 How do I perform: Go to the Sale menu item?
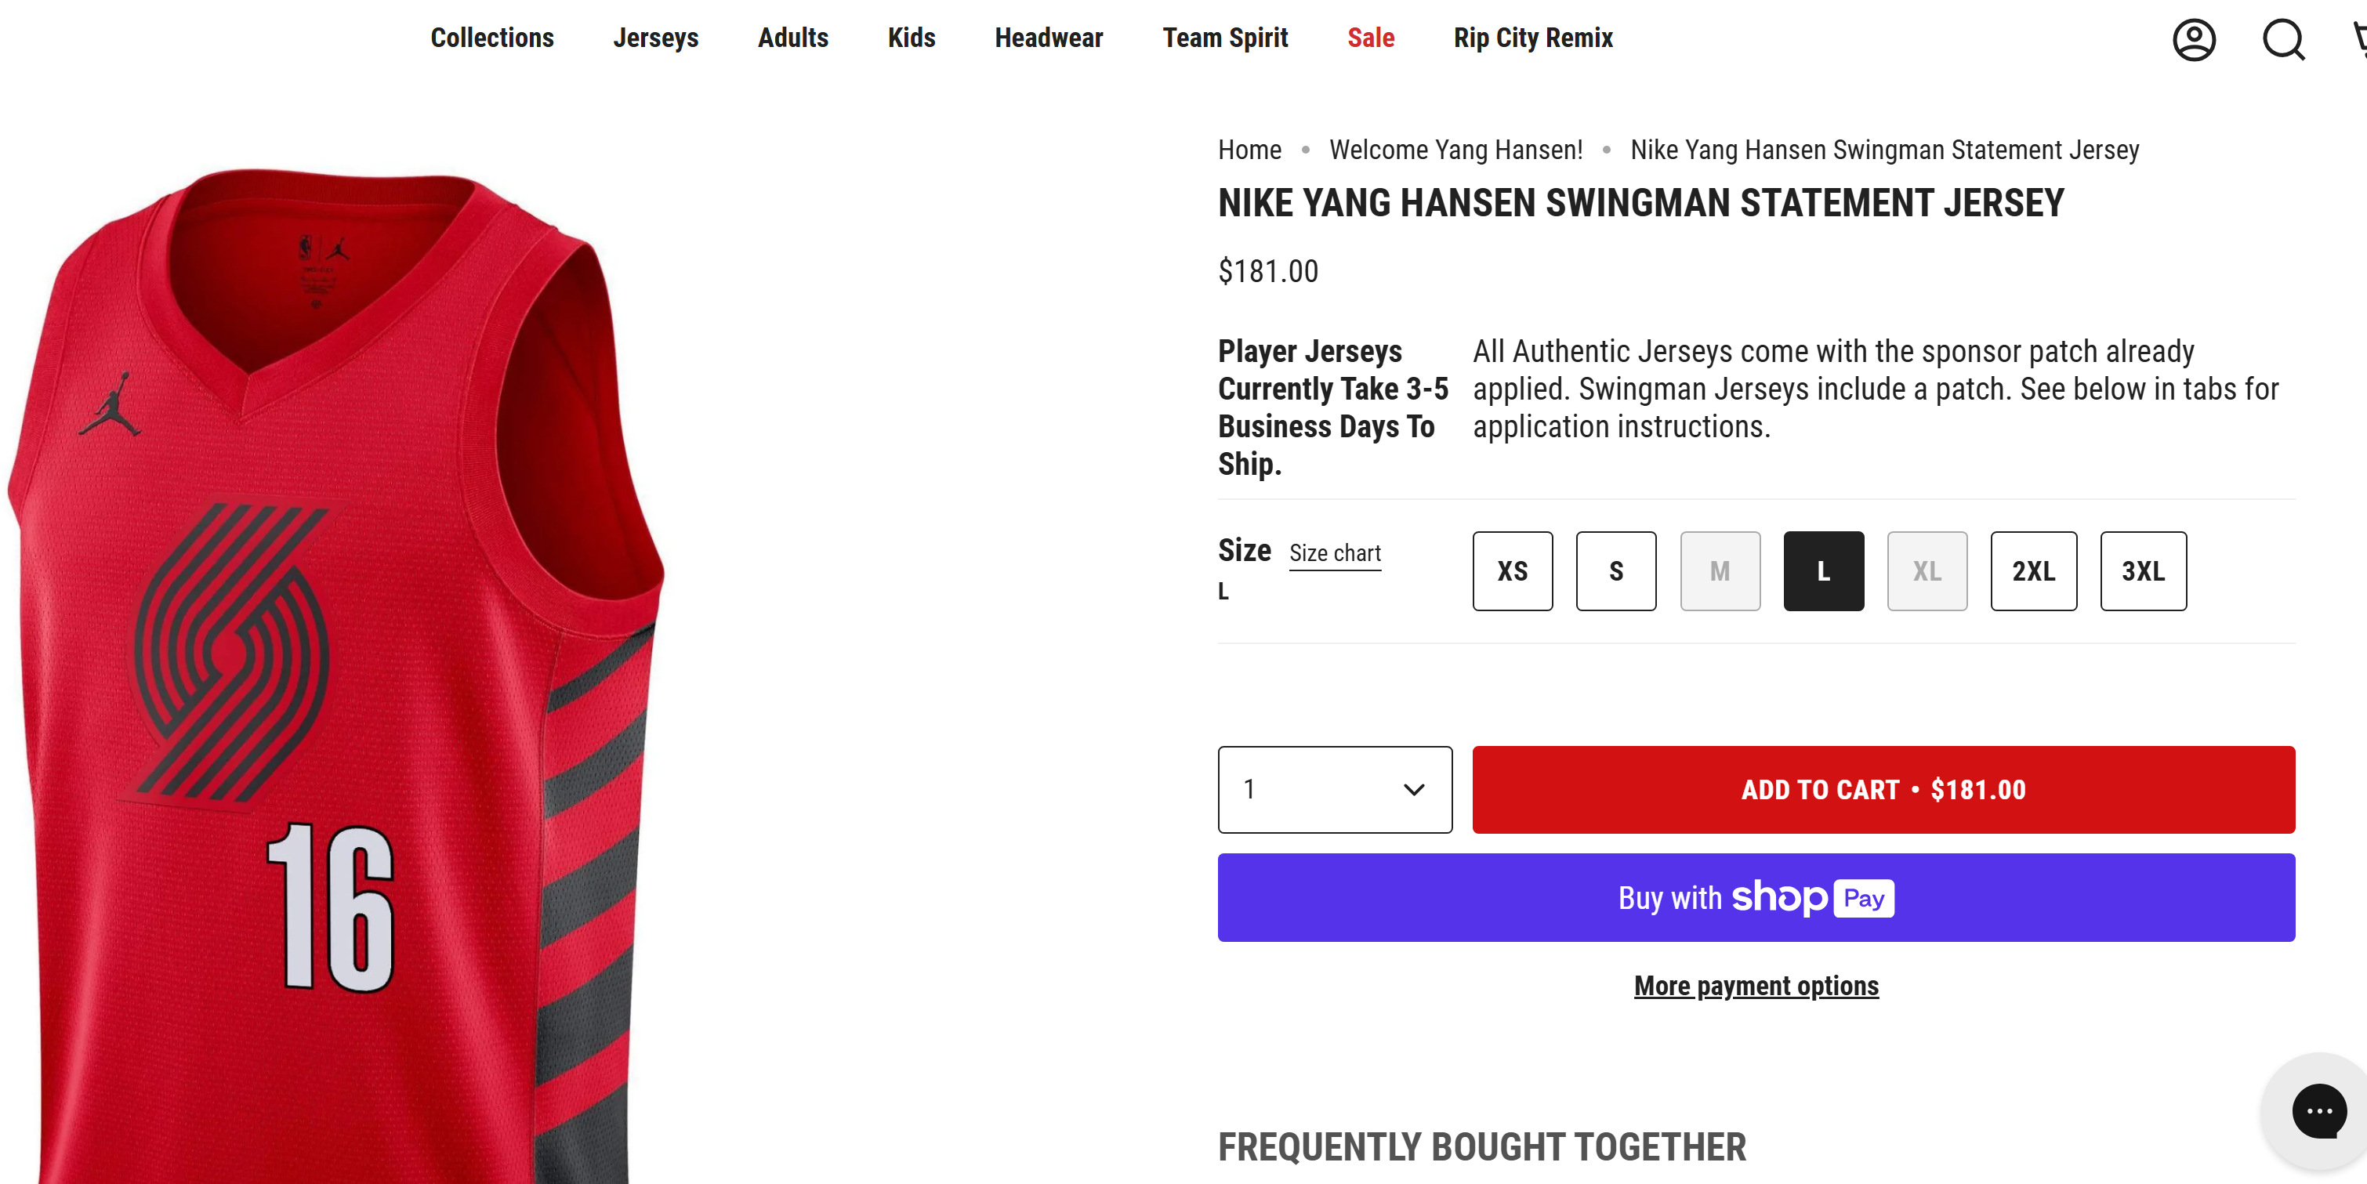point(1370,38)
